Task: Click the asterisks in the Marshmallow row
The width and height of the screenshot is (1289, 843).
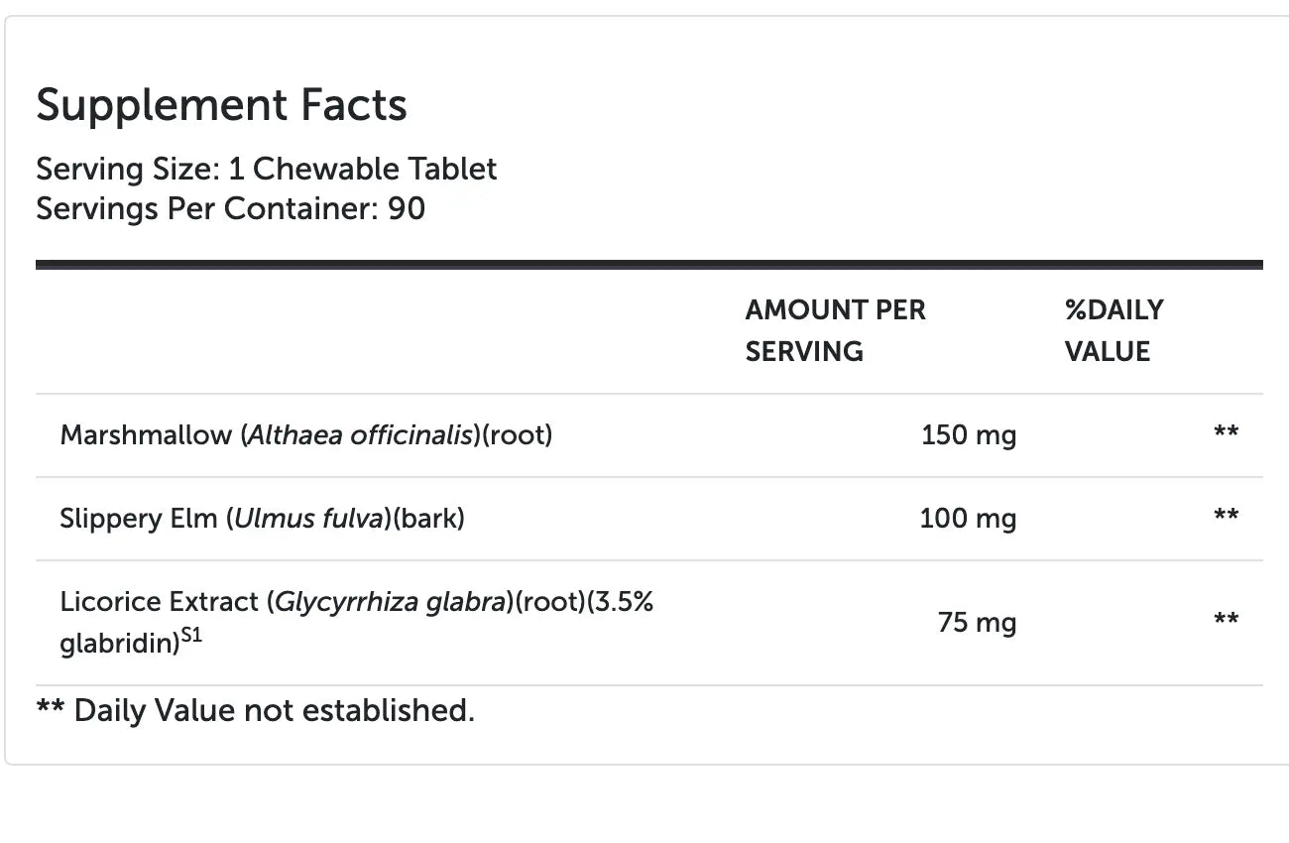Action: pyautogui.click(x=1226, y=432)
